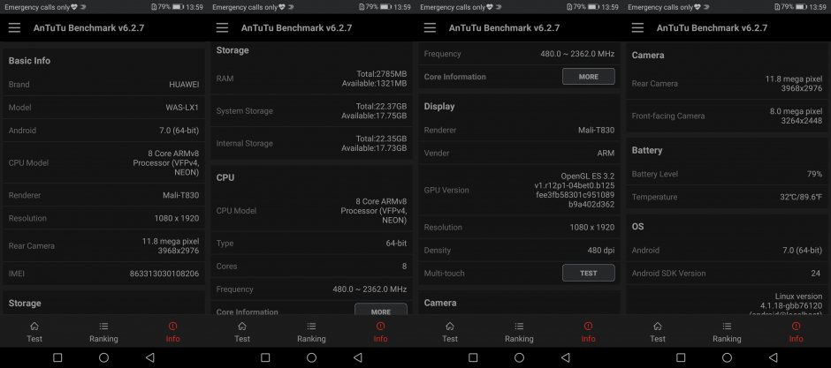This screenshot has height=368, width=831.
Task: Select Display Renderer Mali-T830 row
Action: [x=520, y=130]
